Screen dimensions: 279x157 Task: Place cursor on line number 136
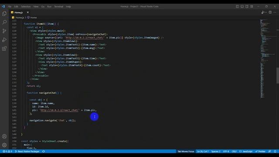(14, 93)
